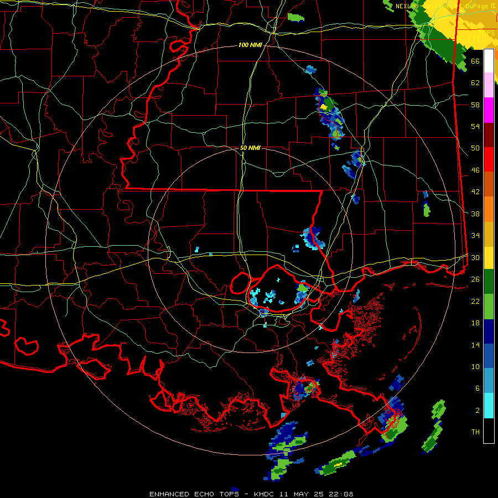Click the 2 value on the legend

point(477,411)
